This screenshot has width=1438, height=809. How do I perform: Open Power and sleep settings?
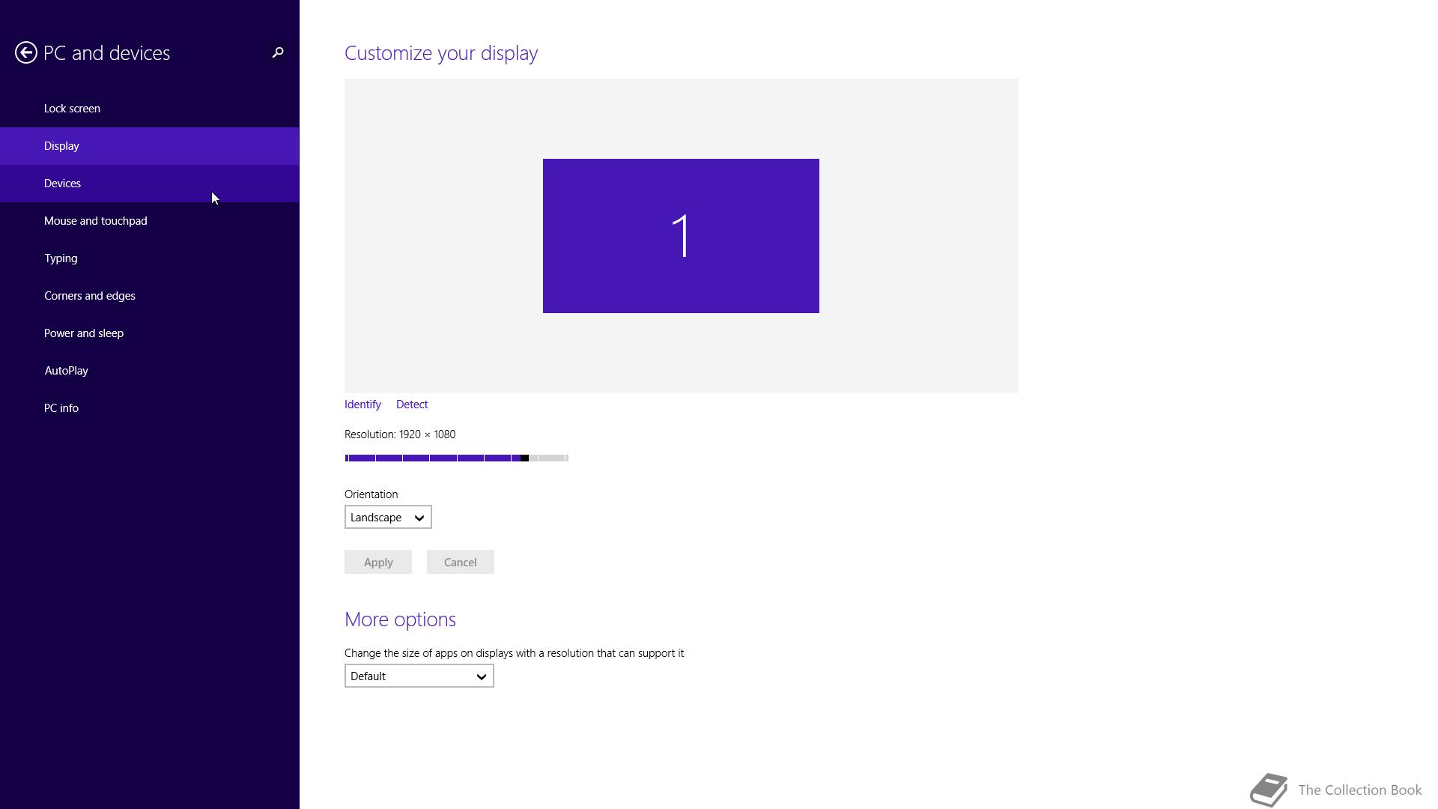point(150,333)
